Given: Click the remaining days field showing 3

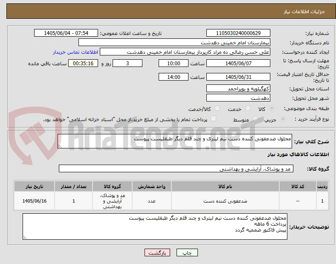Looking at the screenshot, I should click(x=127, y=64).
